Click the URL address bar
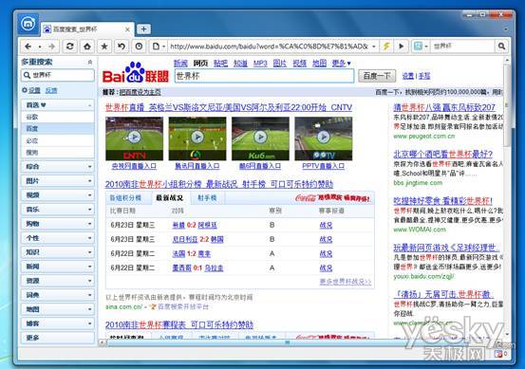 click(x=269, y=46)
